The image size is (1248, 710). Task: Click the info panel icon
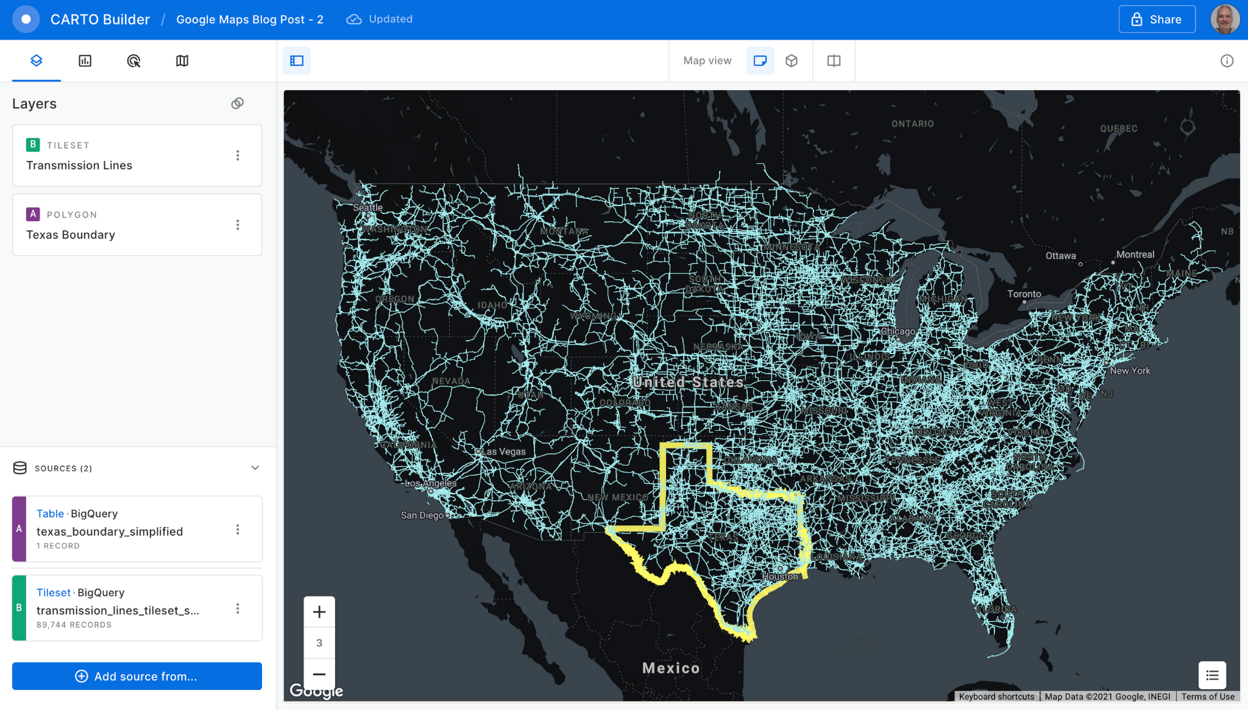(1227, 61)
